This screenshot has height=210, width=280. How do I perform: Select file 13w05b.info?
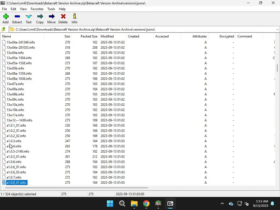point(15,68)
